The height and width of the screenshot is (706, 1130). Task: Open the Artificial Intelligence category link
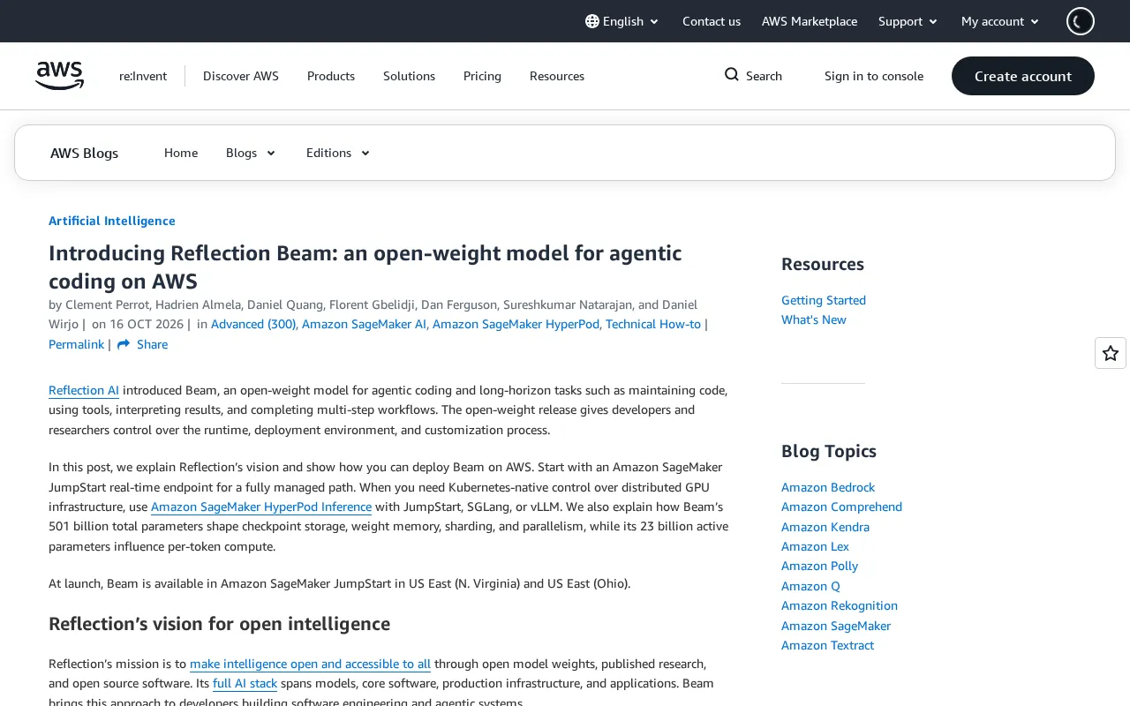pyautogui.click(x=112, y=221)
